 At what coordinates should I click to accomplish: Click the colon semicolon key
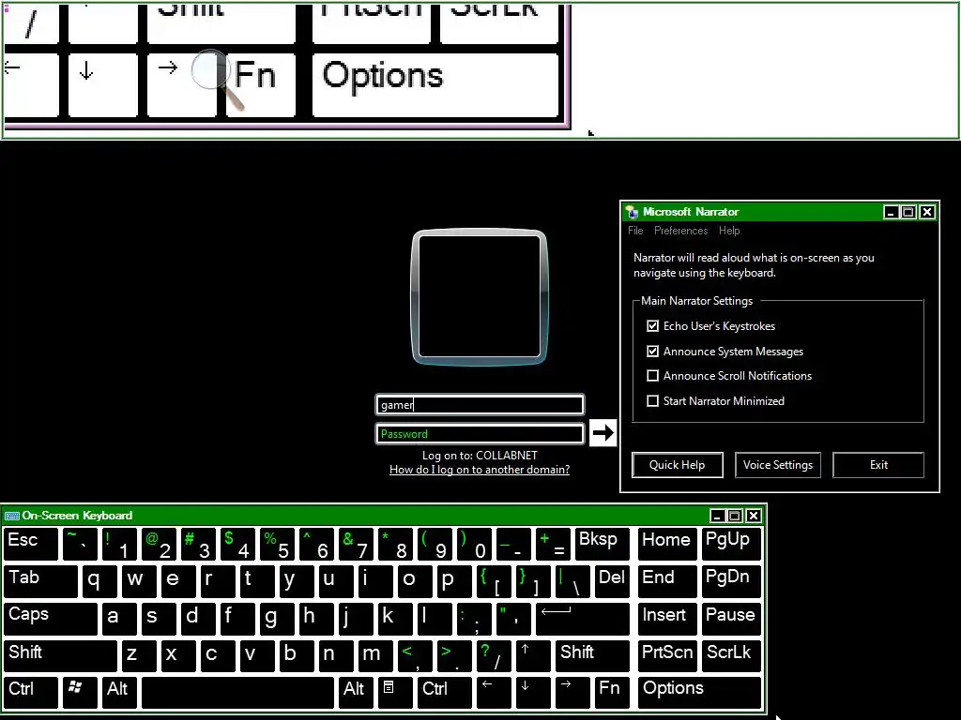474,619
